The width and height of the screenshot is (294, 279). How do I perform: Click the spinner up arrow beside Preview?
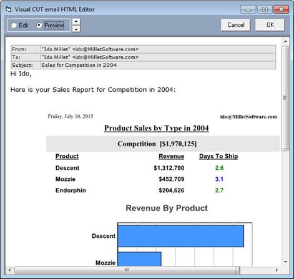pyautogui.click(x=76, y=22)
